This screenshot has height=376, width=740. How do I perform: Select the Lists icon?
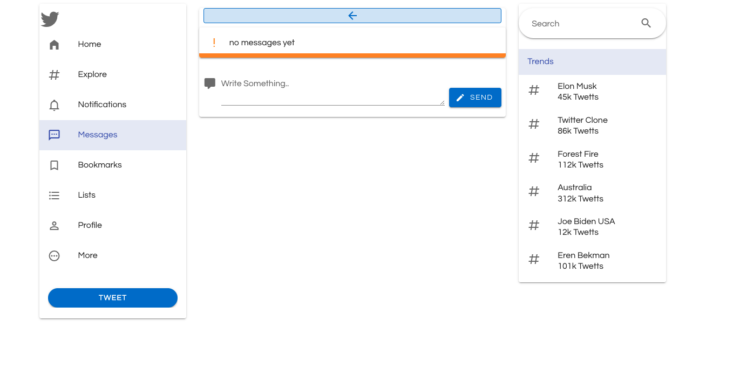54,195
